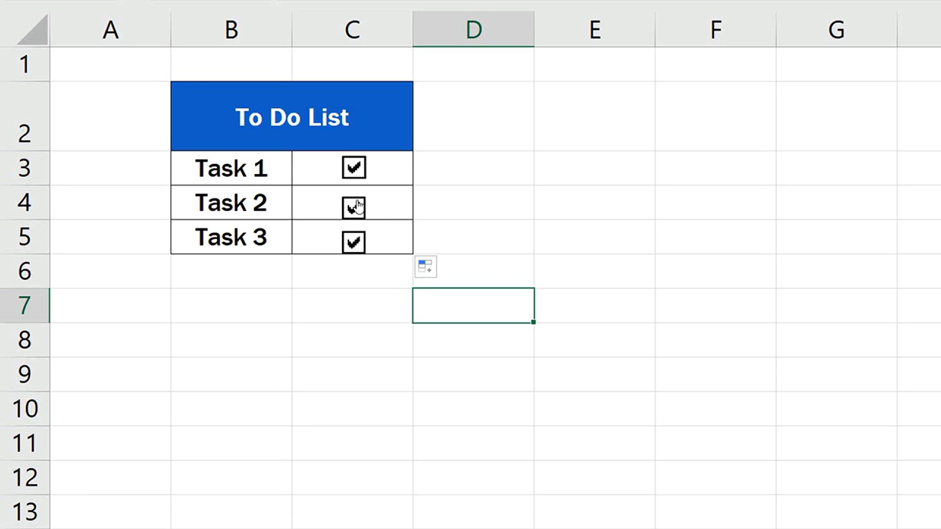Click the "To Do List" title cell
Screen dimensions: 941x529
pos(292,117)
